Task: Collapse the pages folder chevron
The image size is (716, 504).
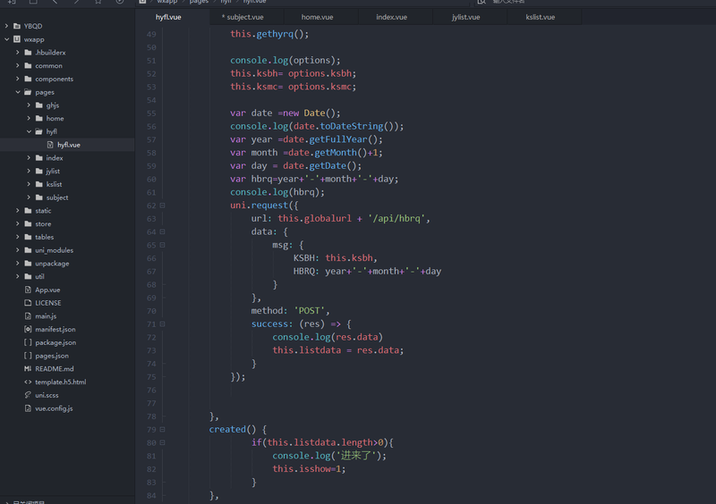Action: (x=17, y=92)
